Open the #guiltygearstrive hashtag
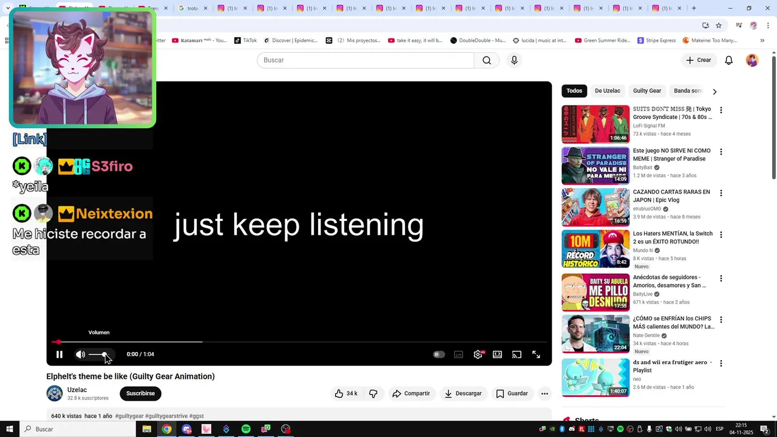The image size is (777, 437). click(x=166, y=416)
